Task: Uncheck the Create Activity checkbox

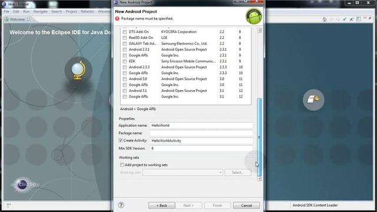Action: point(120,140)
